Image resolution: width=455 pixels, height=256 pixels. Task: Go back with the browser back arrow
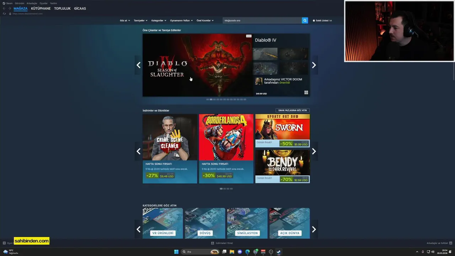[4, 8]
